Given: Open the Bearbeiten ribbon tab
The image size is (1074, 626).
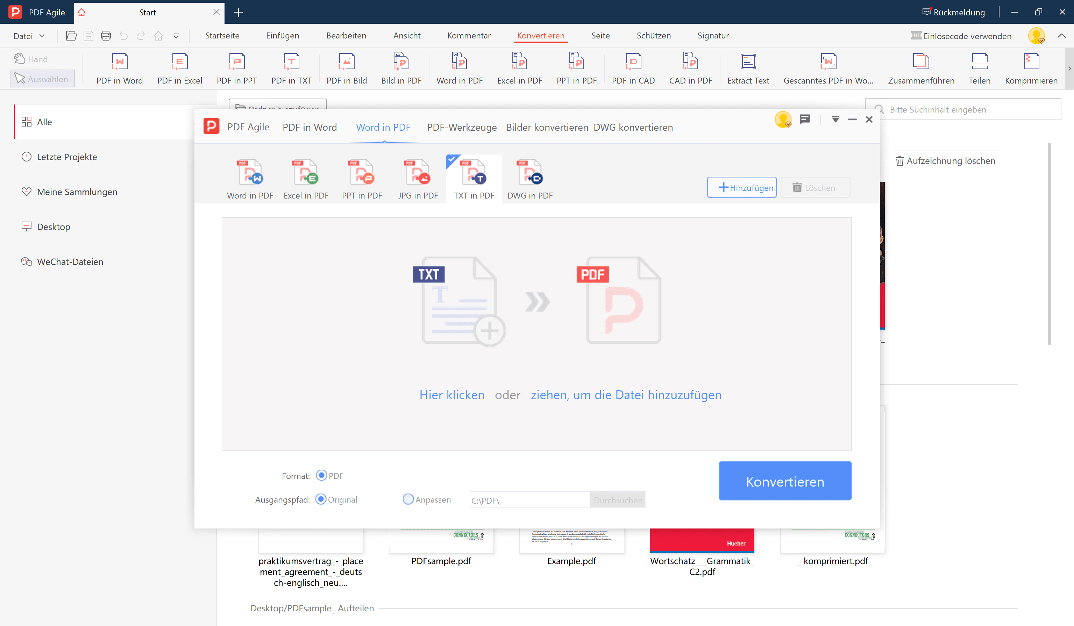Looking at the screenshot, I should point(346,36).
